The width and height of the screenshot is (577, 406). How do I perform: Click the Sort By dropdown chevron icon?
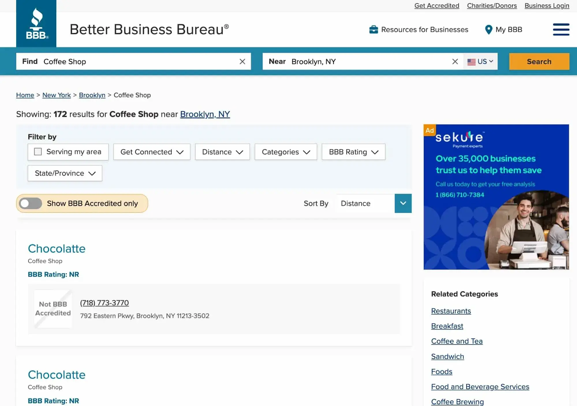(x=403, y=203)
